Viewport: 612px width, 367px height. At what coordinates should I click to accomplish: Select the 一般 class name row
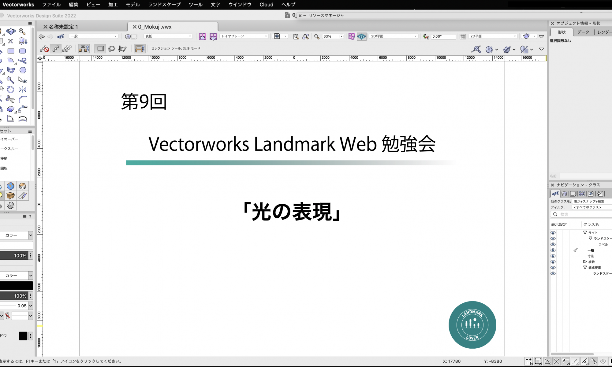(x=591, y=250)
